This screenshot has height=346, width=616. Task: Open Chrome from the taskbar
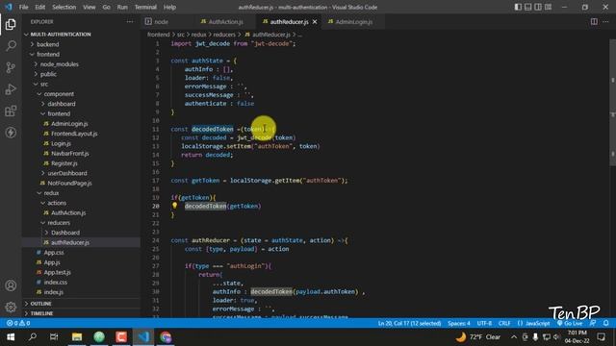click(166, 337)
